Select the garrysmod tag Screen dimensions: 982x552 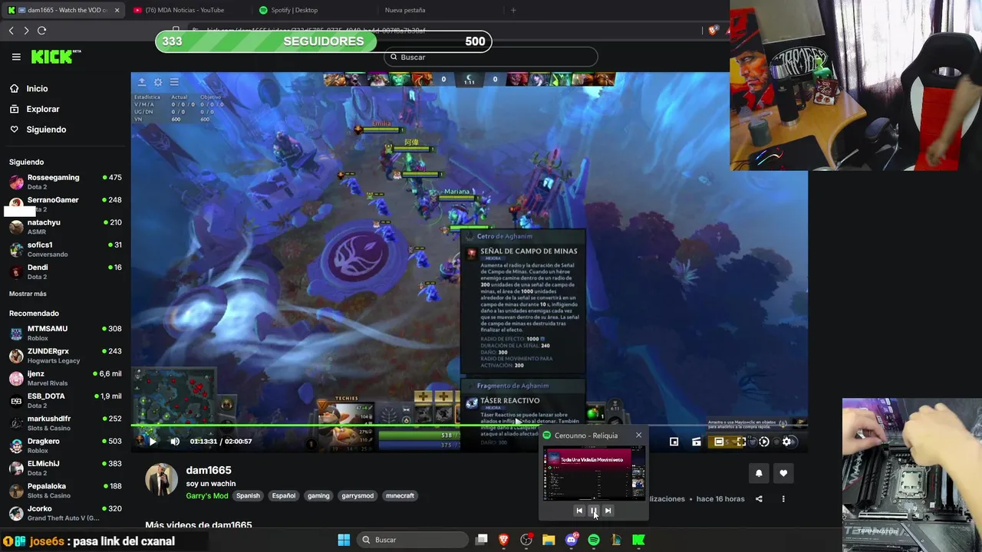click(358, 496)
